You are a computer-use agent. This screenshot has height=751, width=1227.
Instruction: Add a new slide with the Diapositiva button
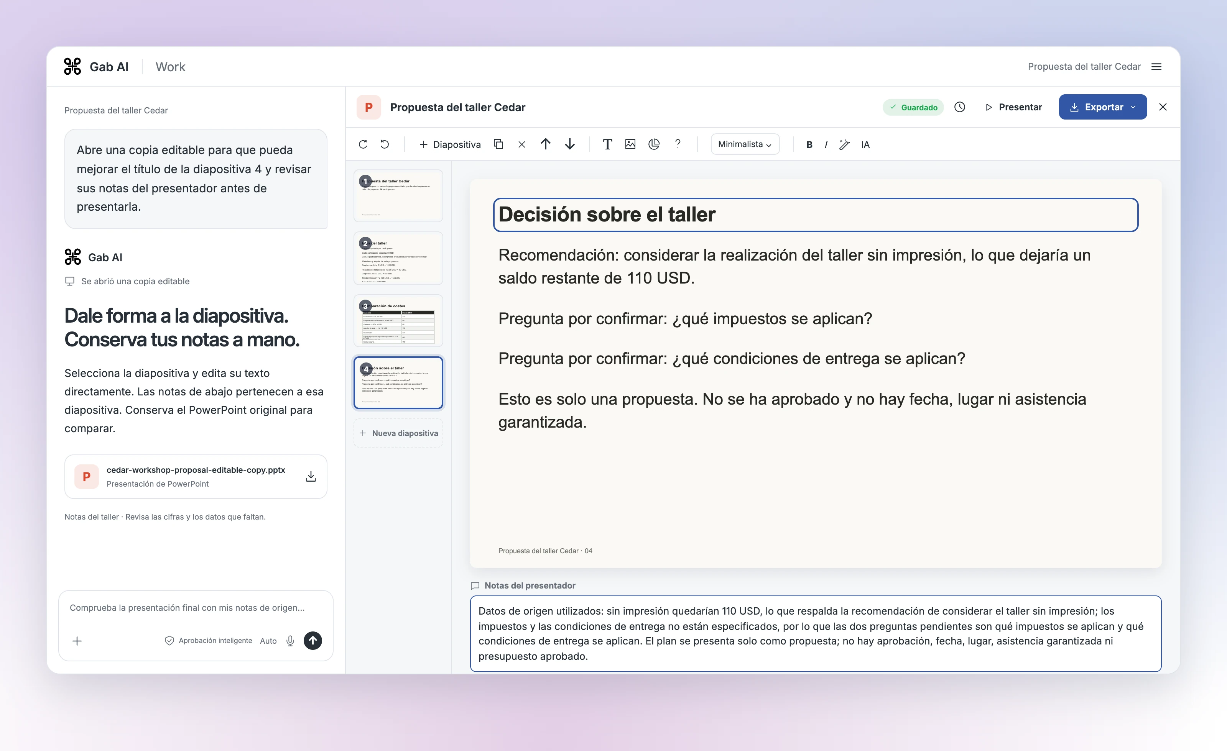point(450,144)
